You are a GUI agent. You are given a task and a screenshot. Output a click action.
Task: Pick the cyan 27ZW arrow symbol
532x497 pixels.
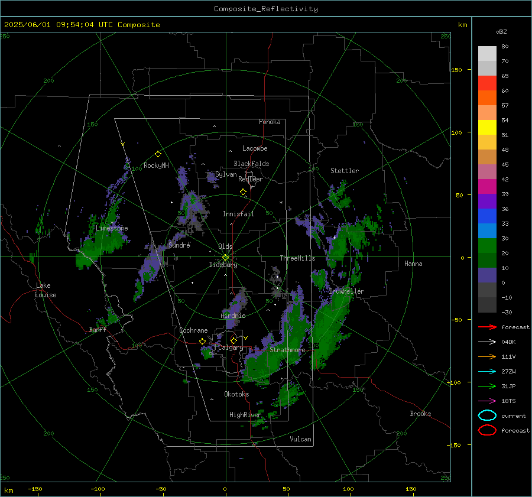pyautogui.click(x=487, y=372)
